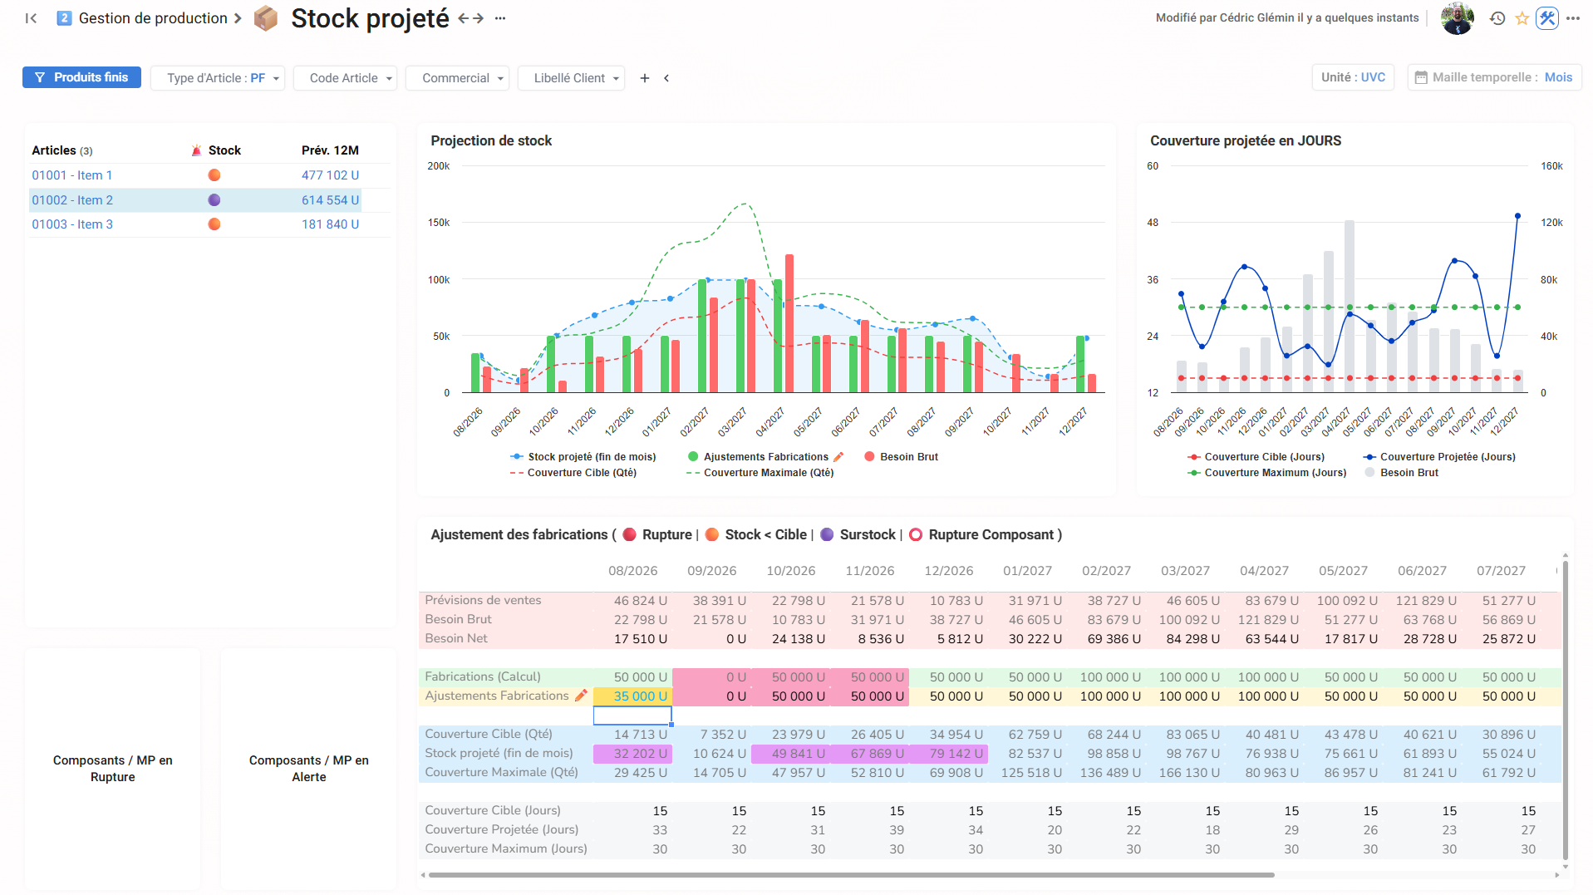The width and height of the screenshot is (1593, 895).
Task: Click the 614 554 U forecast value
Action: tap(330, 200)
